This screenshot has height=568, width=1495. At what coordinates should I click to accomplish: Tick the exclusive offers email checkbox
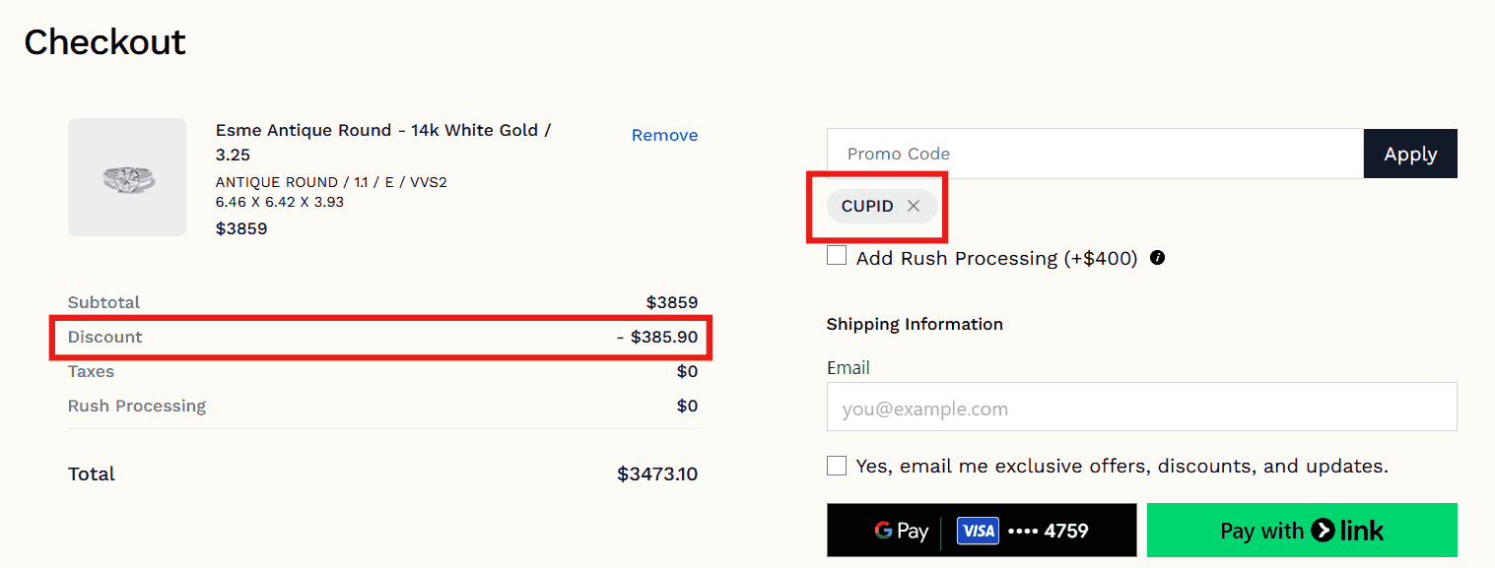[x=837, y=466]
